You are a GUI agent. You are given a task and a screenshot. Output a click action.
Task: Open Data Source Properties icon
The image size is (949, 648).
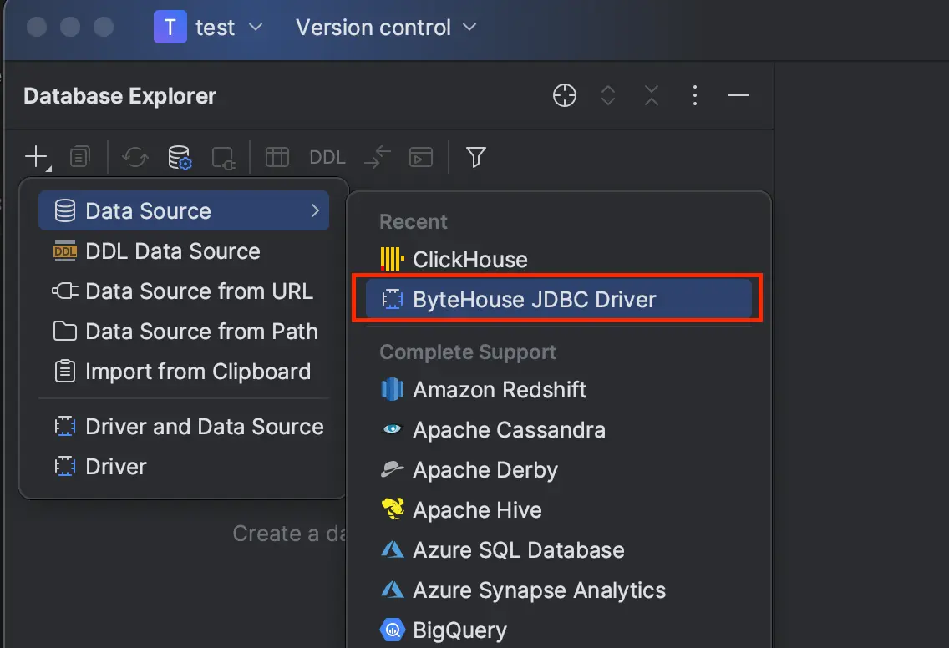pyautogui.click(x=180, y=157)
